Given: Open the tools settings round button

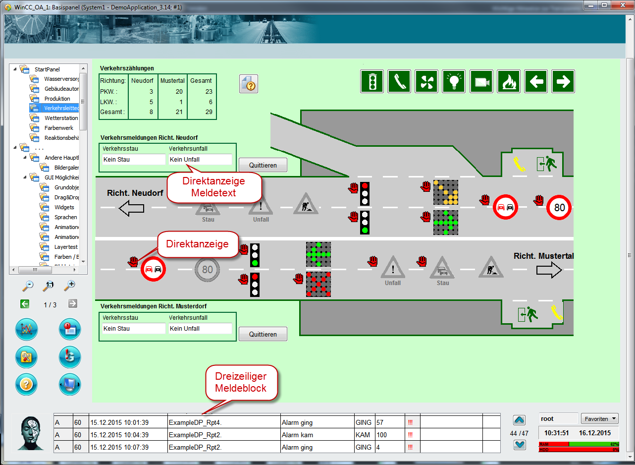Looking at the screenshot, I should pos(27,357).
